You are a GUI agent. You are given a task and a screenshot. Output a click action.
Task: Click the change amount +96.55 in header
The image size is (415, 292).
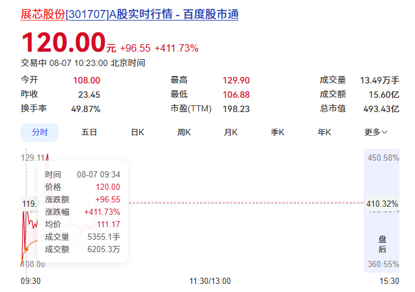coord(135,49)
